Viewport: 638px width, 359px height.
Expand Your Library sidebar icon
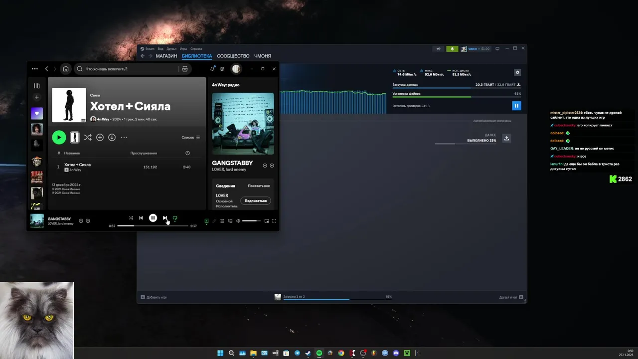(37, 86)
